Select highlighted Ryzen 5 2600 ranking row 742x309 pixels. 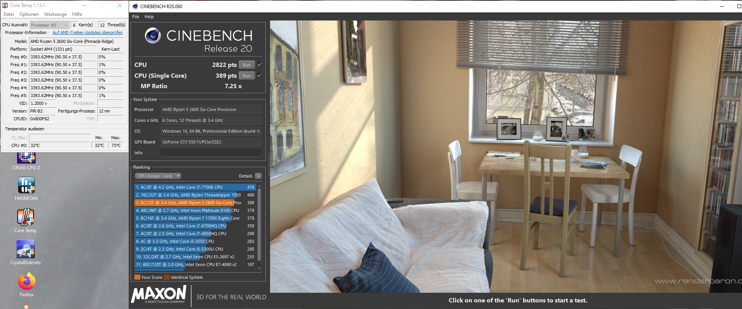(195, 203)
